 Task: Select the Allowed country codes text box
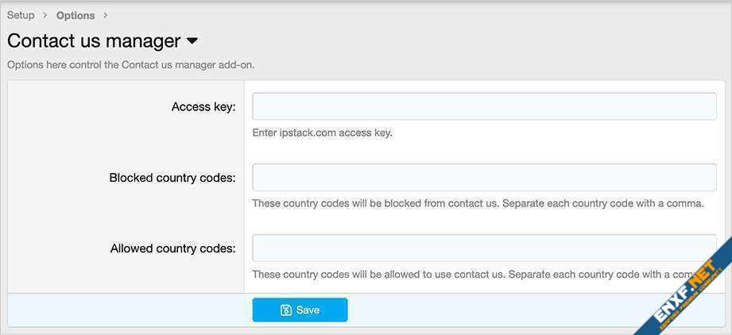(x=484, y=248)
